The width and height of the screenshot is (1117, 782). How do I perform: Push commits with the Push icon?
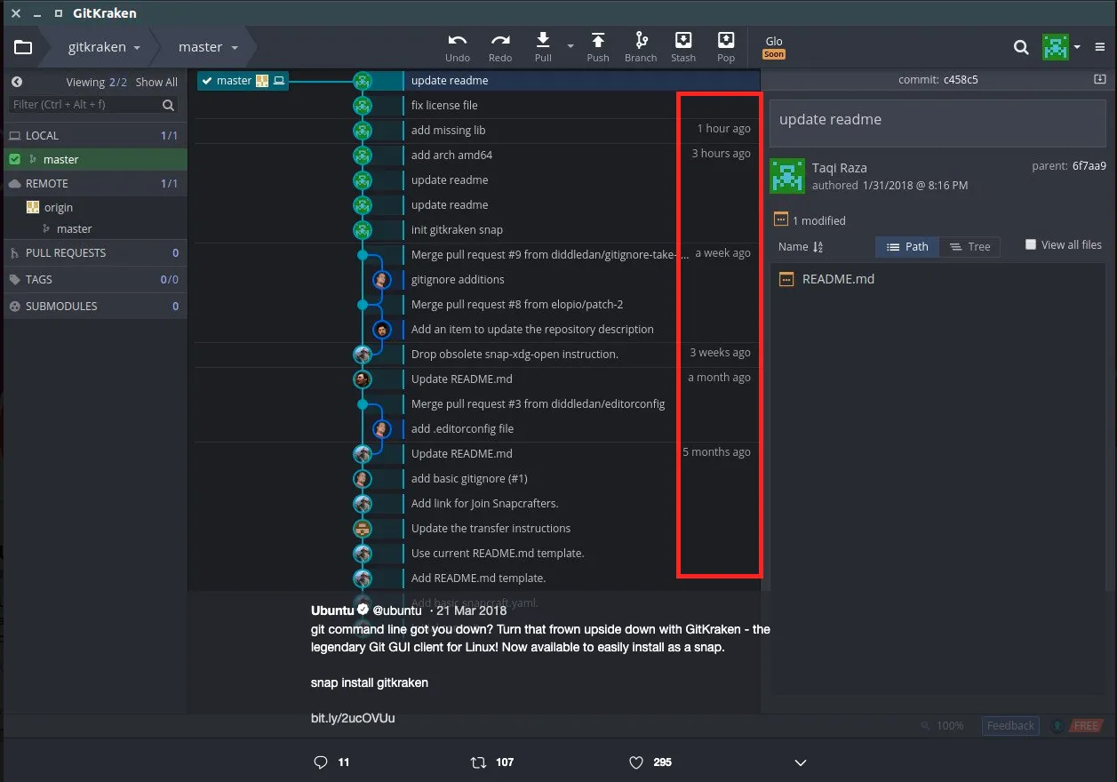pos(598,40)
